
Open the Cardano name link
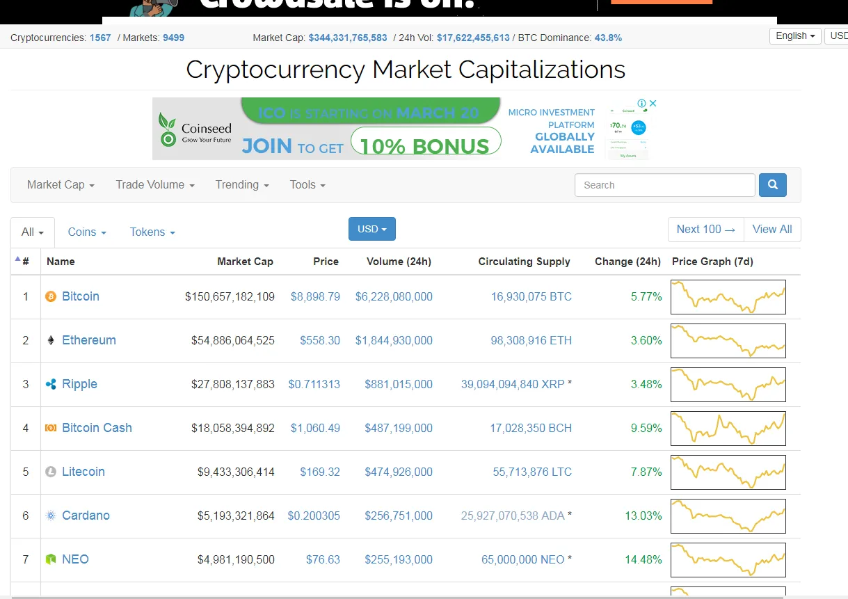86,516
